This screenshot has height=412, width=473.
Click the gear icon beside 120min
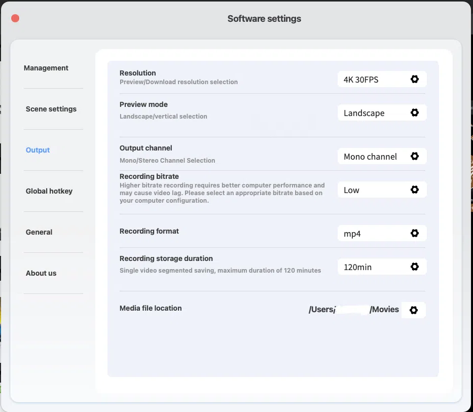(x=414, y=267)
